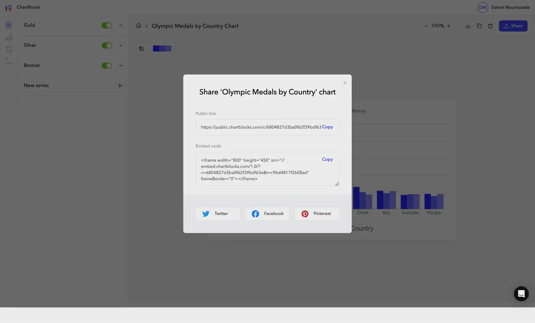Select the chart type icon in sidebar
This screenshot has width=535, height=323.
pyautogui.click(x=8, y=37)
